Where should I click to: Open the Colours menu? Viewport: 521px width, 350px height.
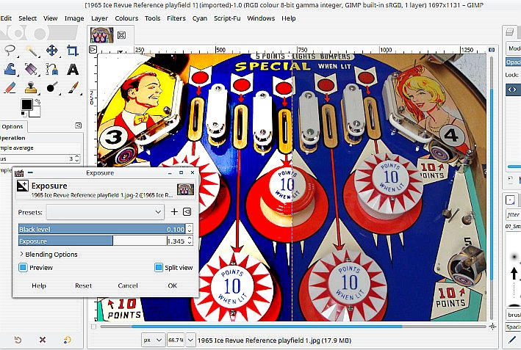126,18
